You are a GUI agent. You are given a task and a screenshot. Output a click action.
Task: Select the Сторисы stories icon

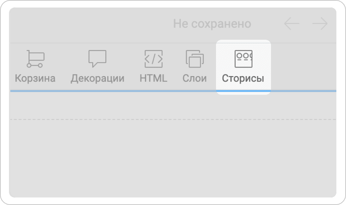click(x=244, y=59)
